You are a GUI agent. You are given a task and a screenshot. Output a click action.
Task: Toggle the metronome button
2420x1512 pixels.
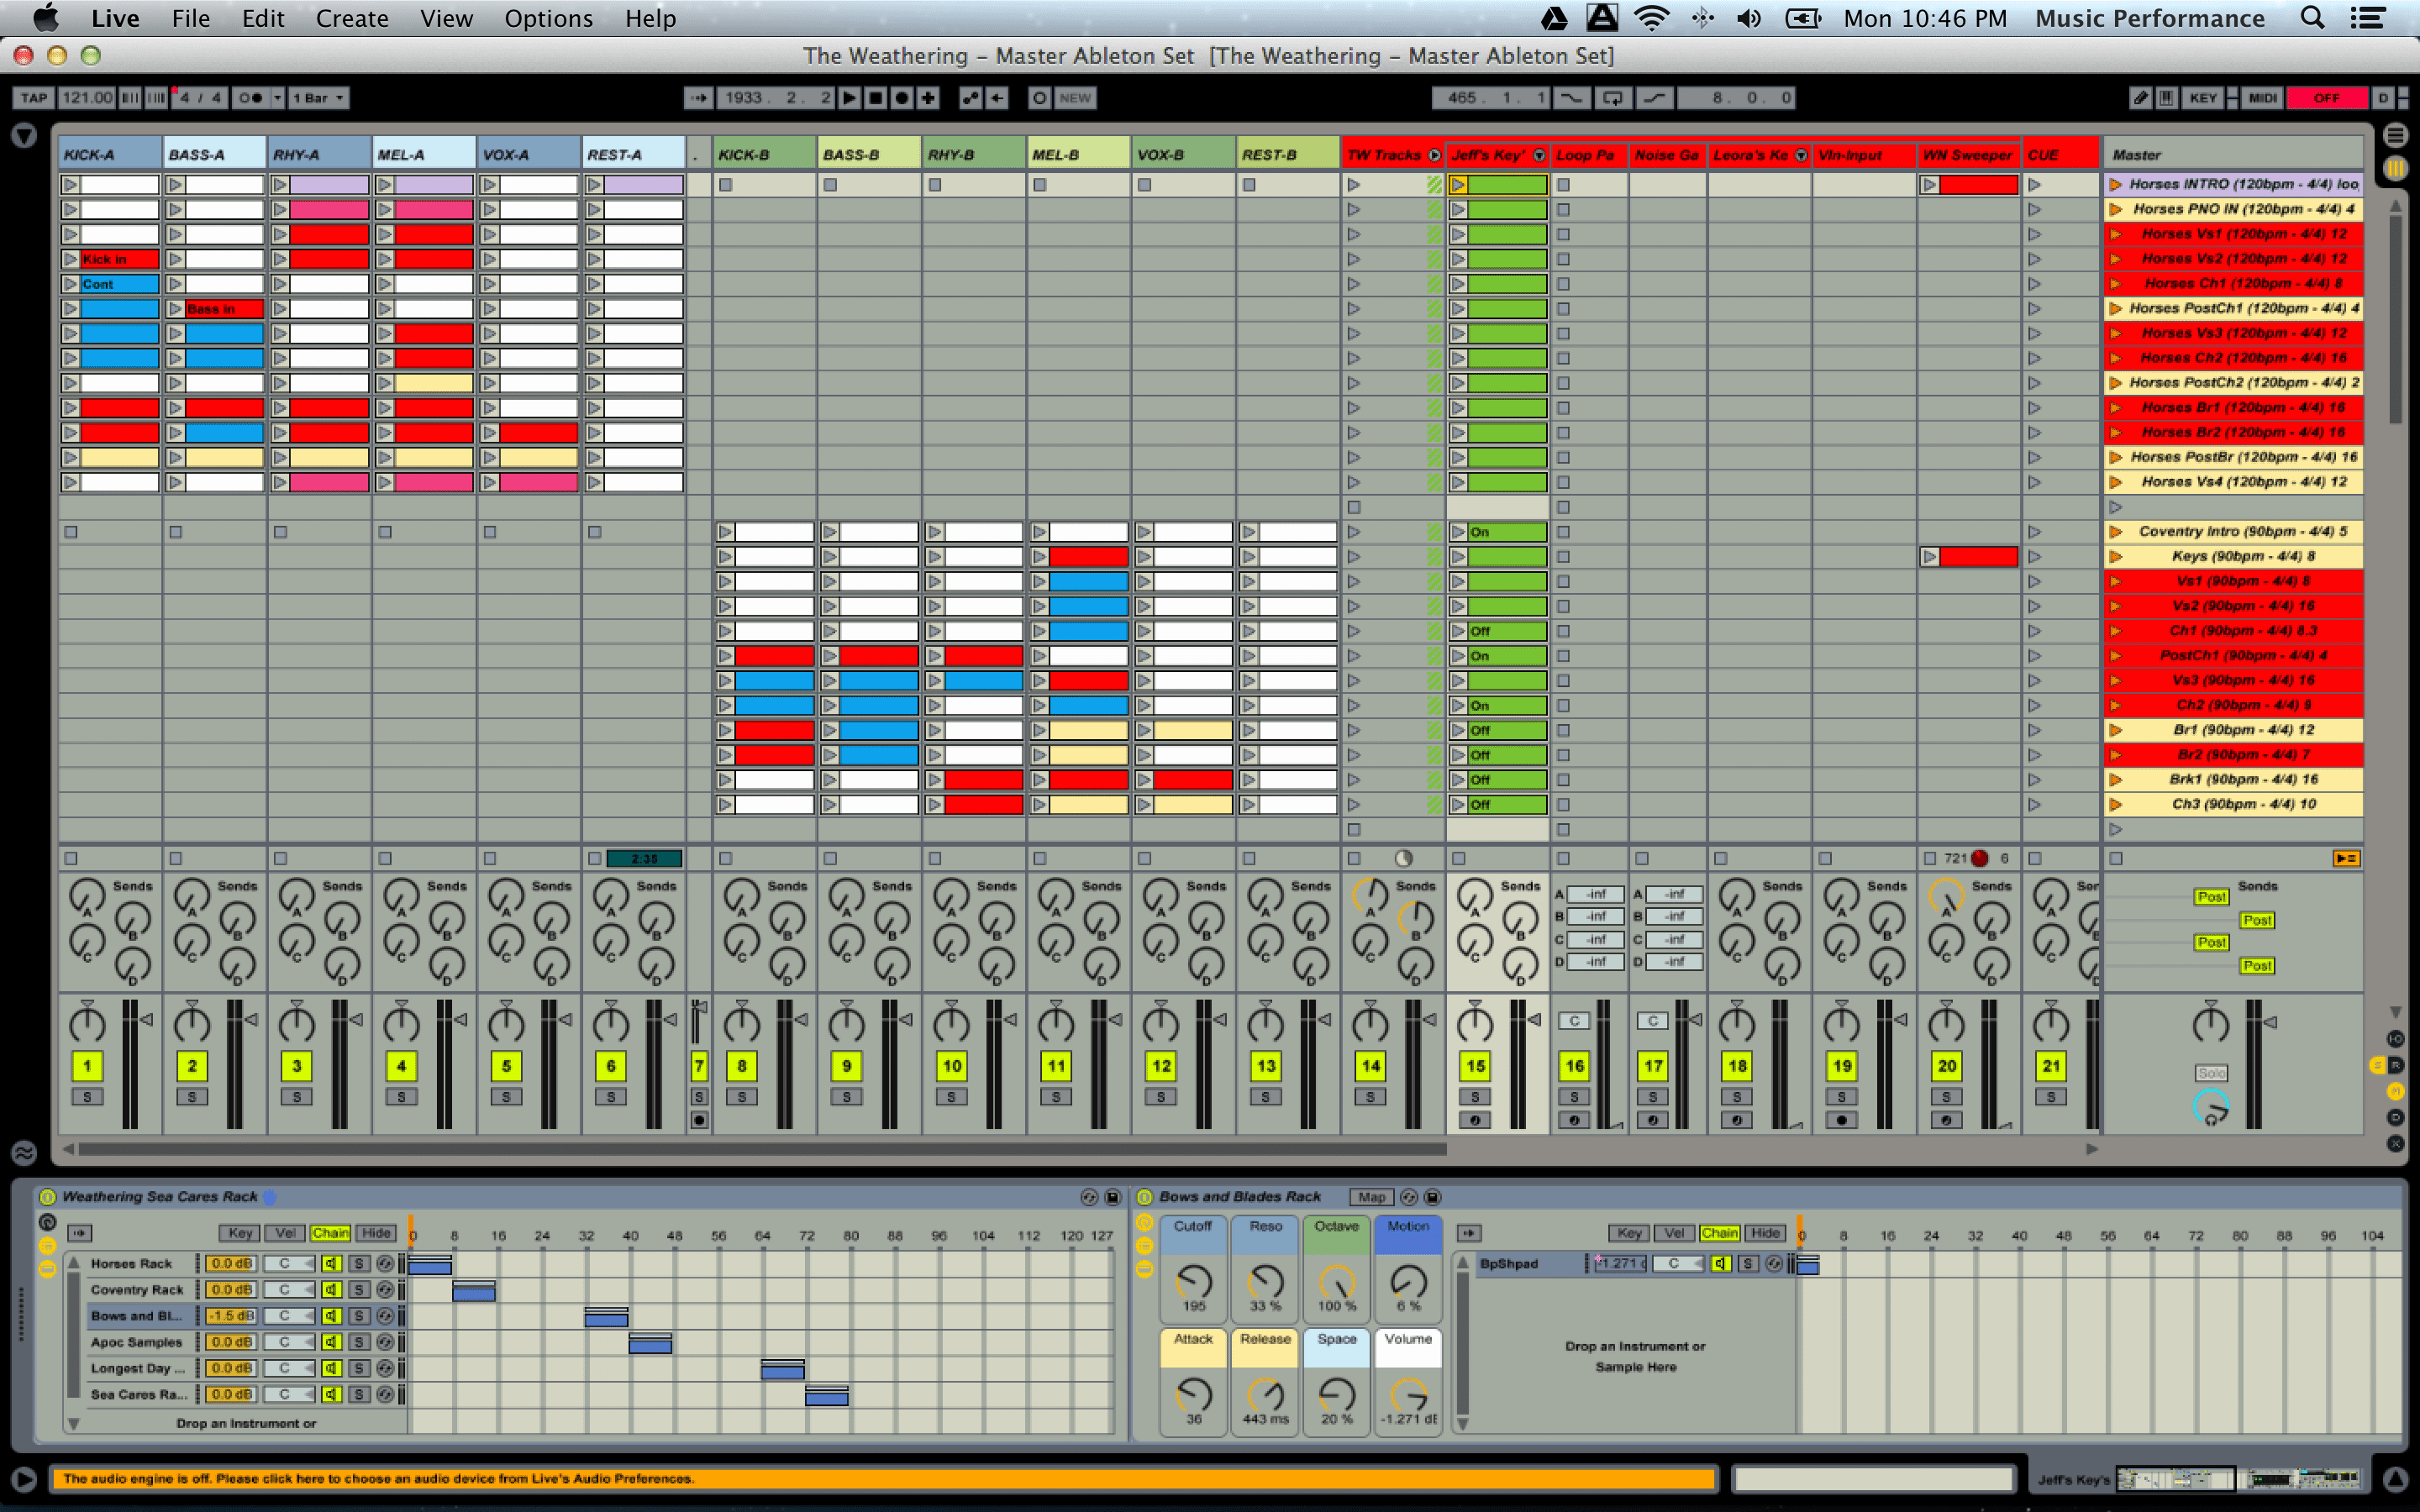click(x=250, y=98)
